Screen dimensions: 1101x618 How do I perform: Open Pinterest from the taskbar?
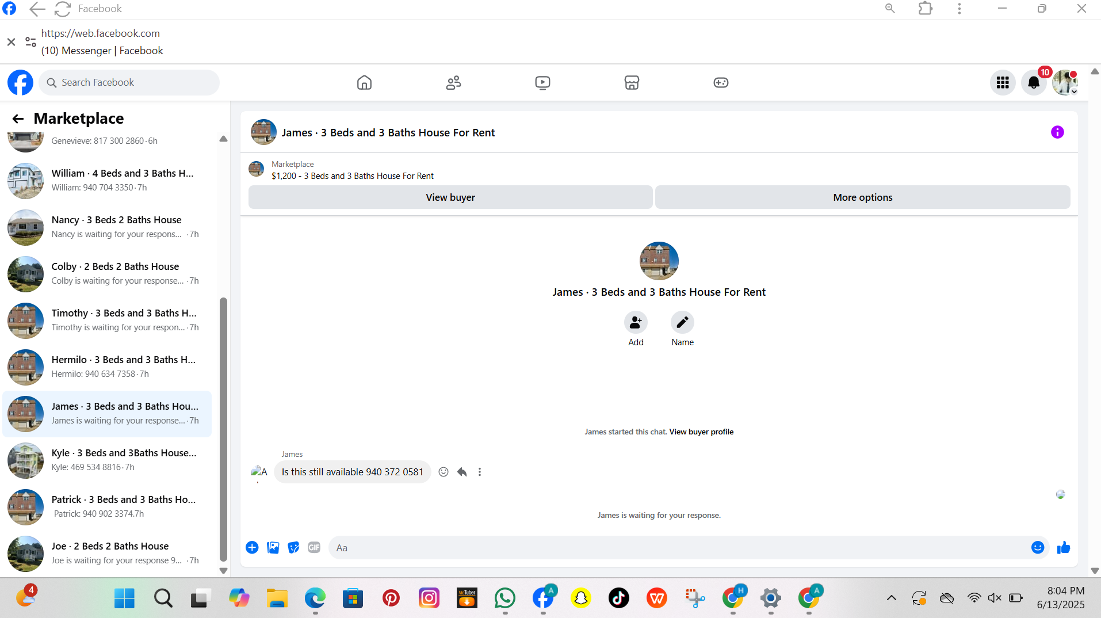coord(391,598)
